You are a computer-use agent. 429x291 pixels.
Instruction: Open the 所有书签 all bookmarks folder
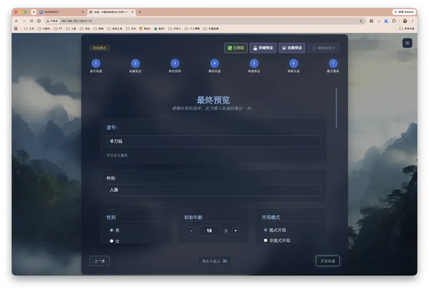tap(407, 29)
